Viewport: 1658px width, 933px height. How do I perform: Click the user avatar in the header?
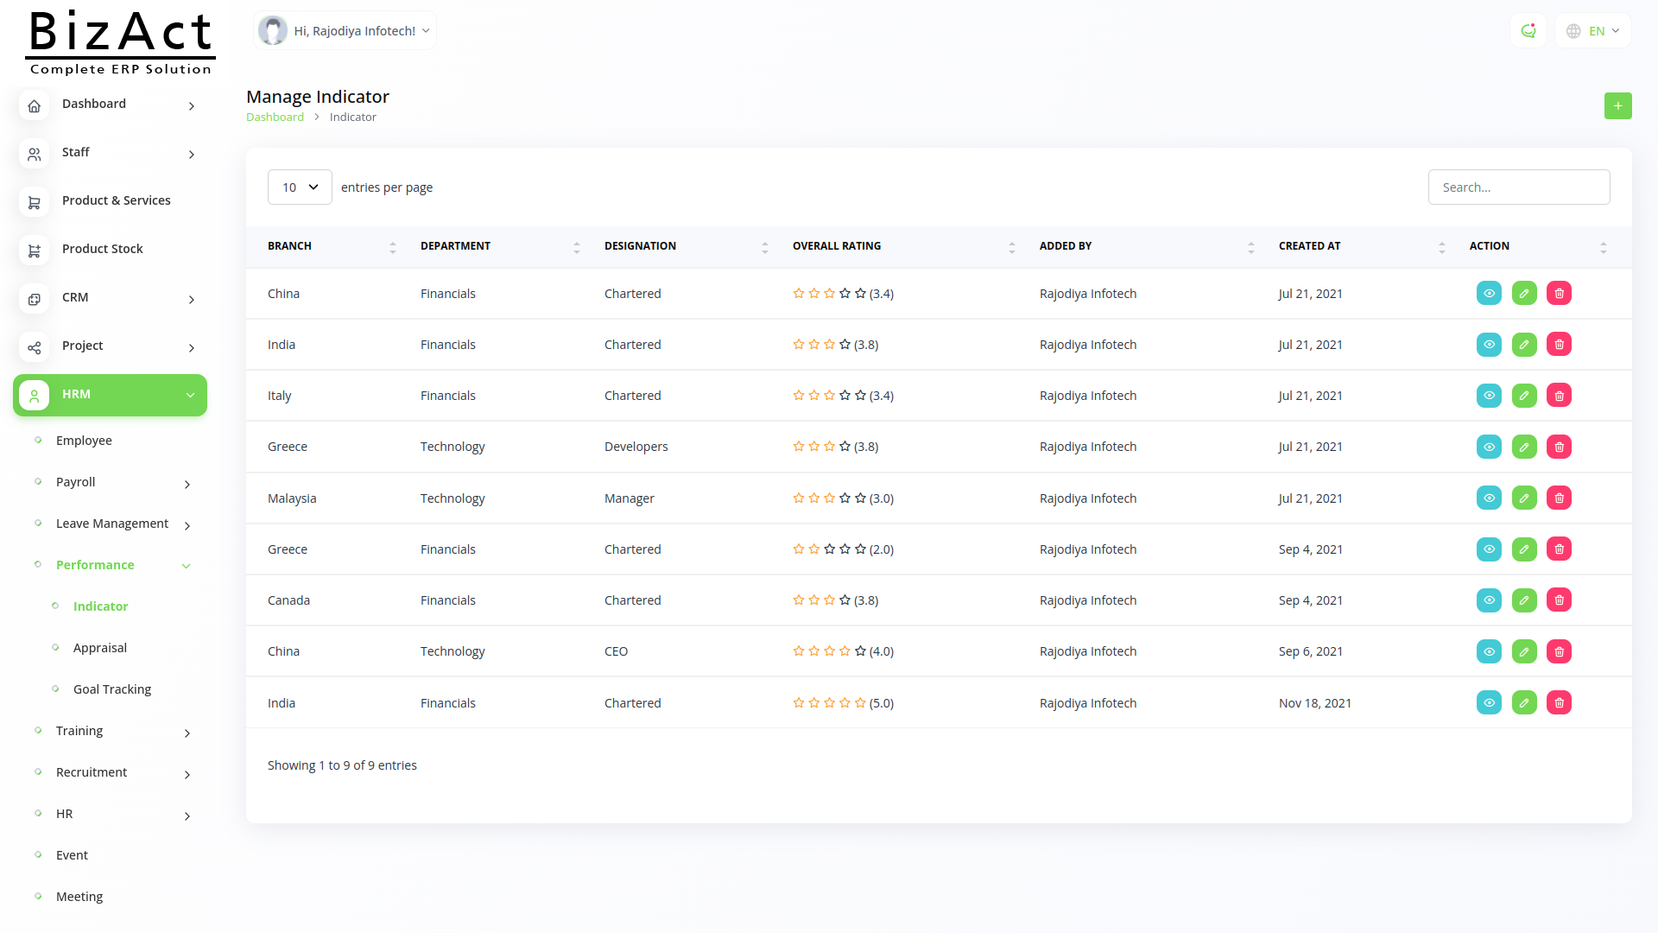pyautogui.click(x=273, y=31)
